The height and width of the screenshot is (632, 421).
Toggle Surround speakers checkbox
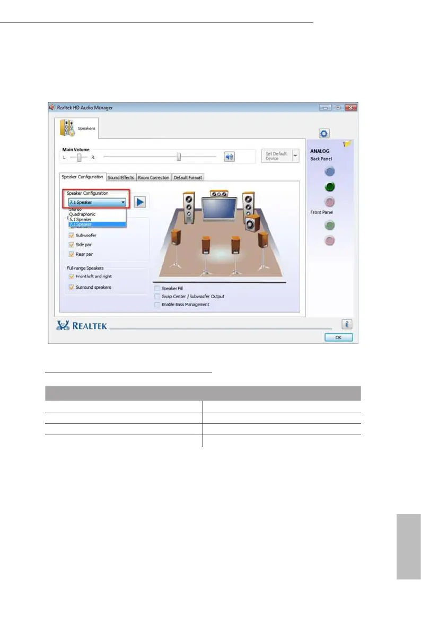coord(71,288)
